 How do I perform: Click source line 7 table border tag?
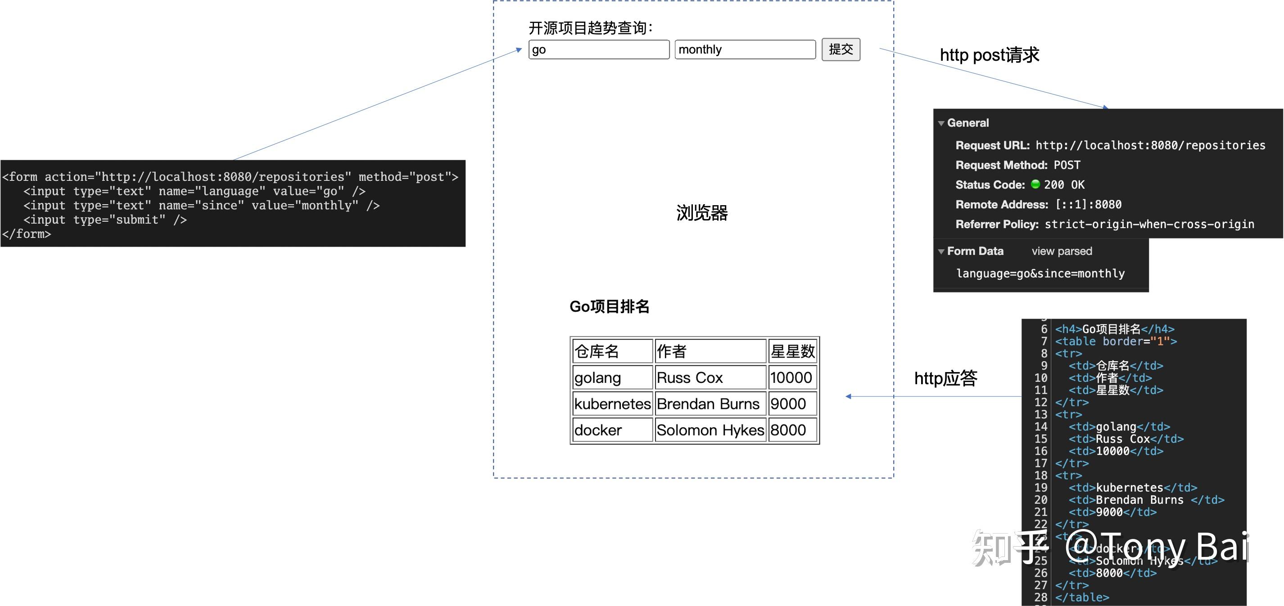point(1116,341)
